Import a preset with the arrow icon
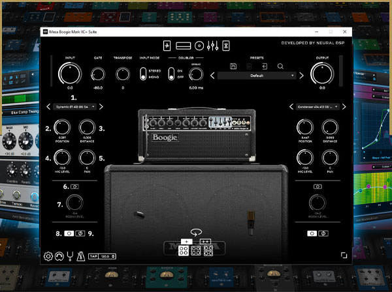 pyautogui.click(x=265, y=66)
